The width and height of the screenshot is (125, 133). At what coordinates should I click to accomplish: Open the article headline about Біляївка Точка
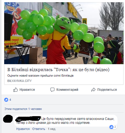pyautogui.click(x=58, y=70)
